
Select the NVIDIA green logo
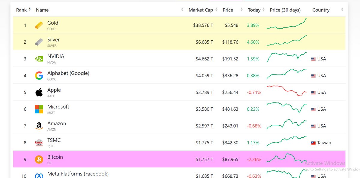point(38,59)
